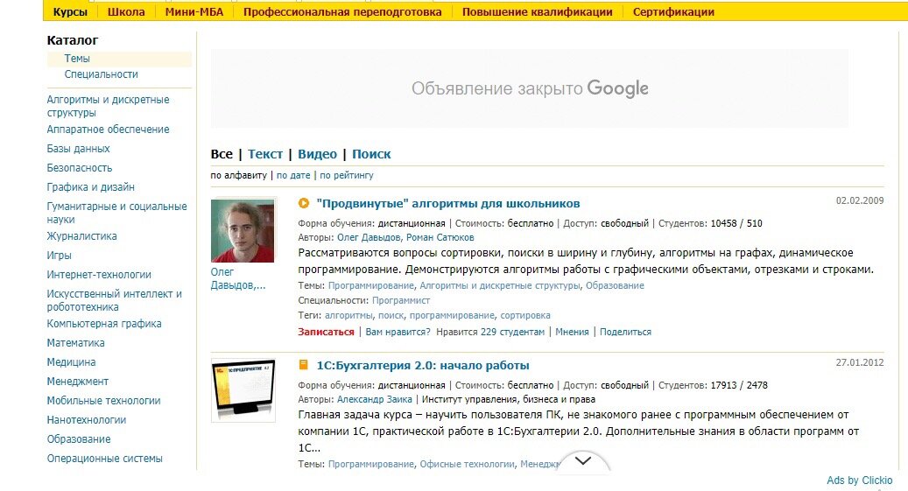Open Алгоритмы и дискретные структуры in the sidebar

click(108, 106)
